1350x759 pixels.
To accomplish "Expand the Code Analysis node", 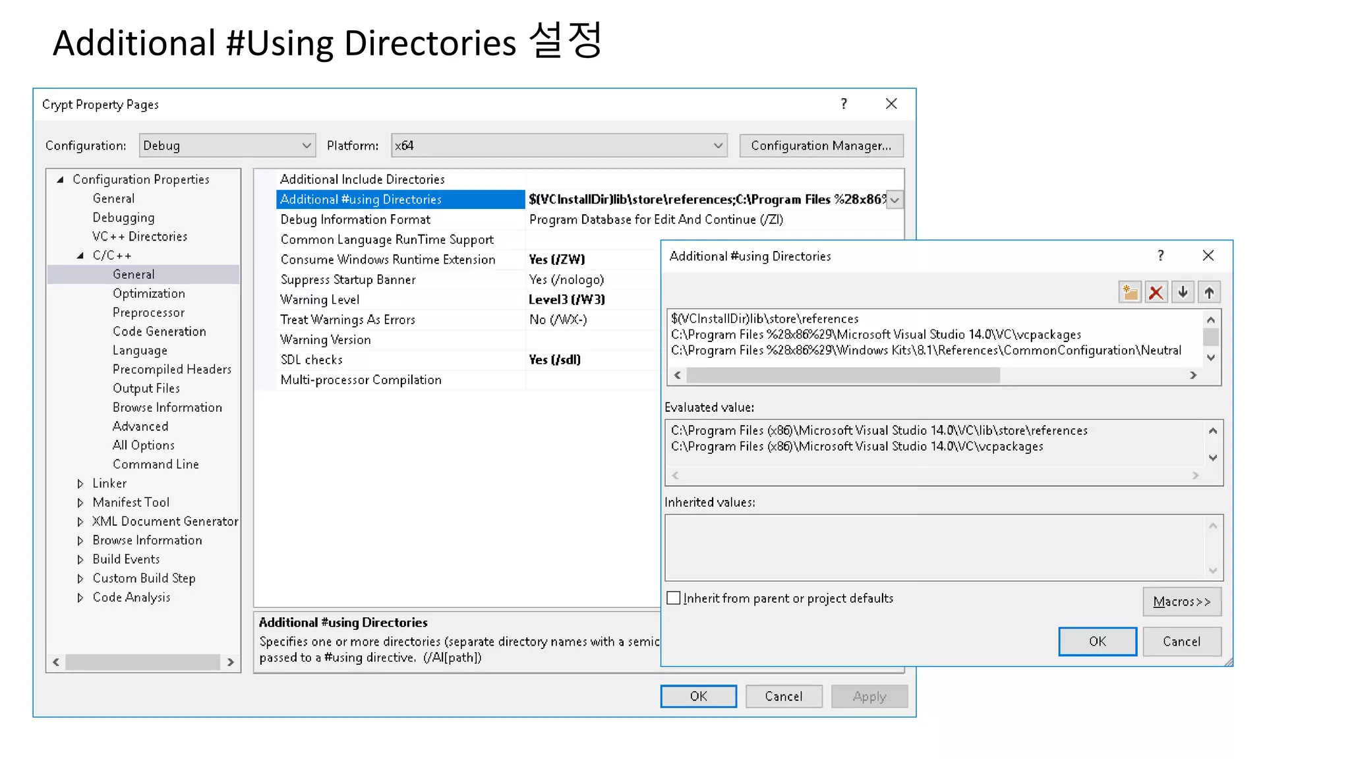I will [80, 598].
